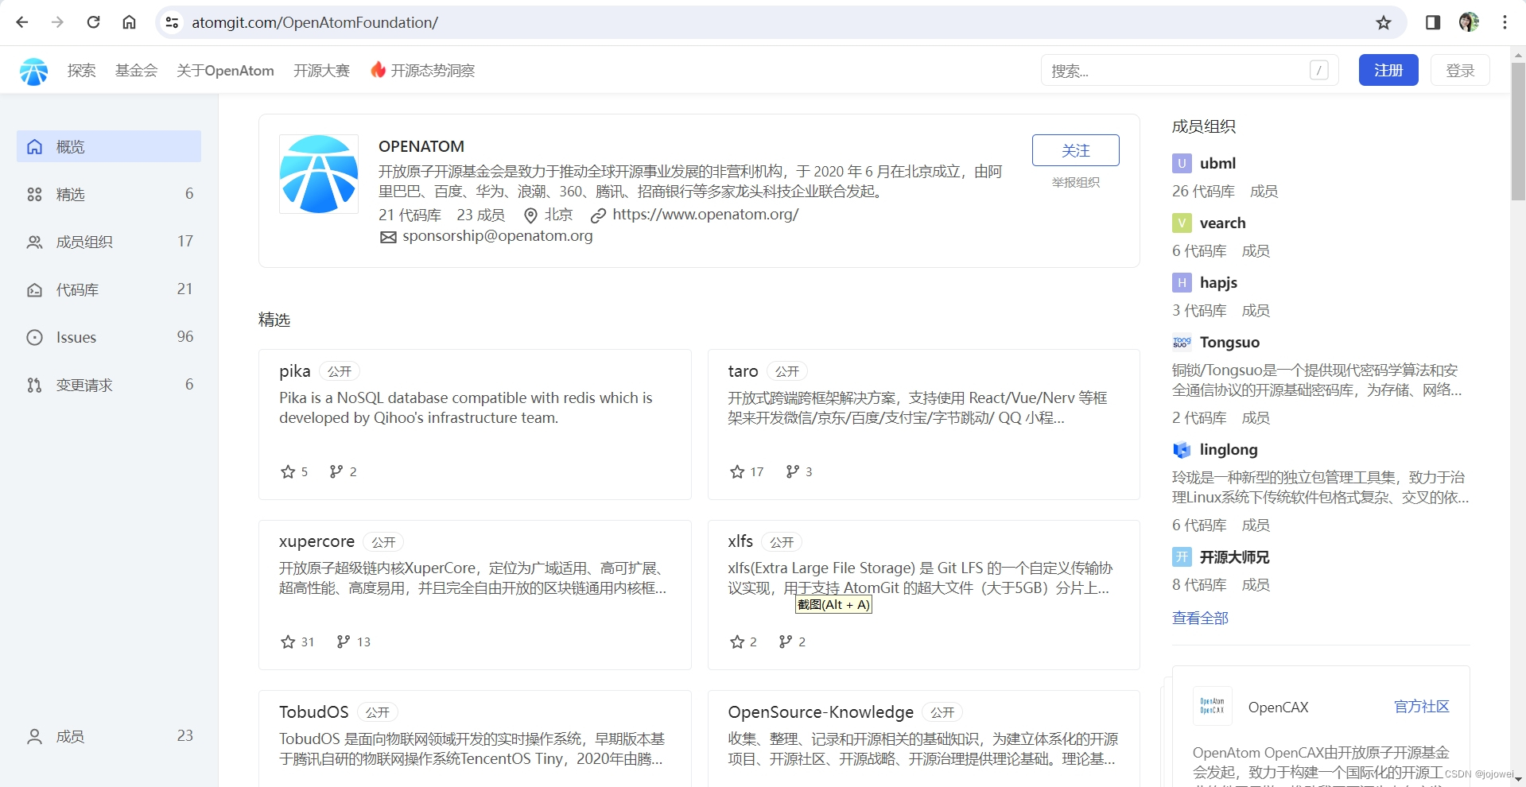Click the 举报组织 link
Screen dimensions: 1526x787
pyautogui.click(x=1075, y=182)
